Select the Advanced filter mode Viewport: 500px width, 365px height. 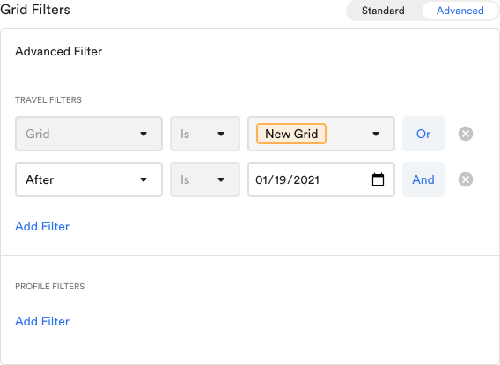point(460,11)
